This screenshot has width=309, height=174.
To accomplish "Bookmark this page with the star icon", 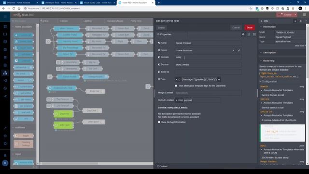I will coord(251,9).
